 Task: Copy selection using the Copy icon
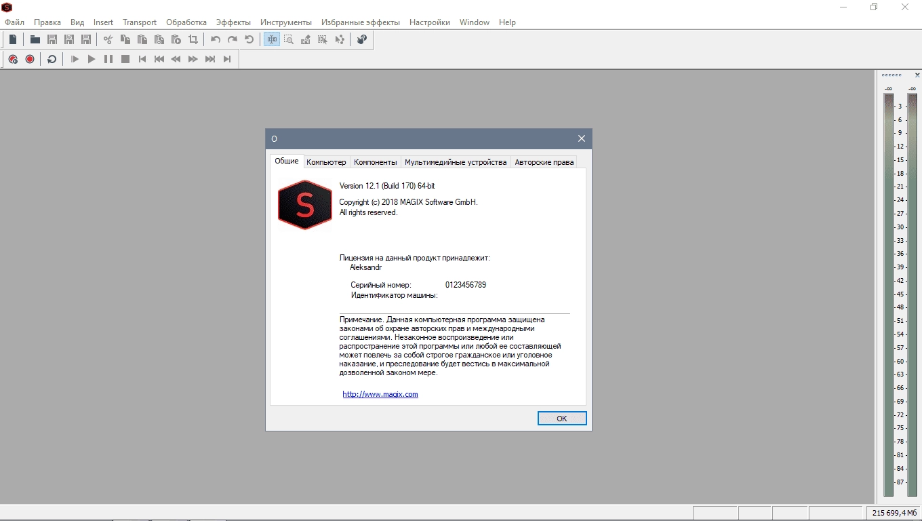125,39
